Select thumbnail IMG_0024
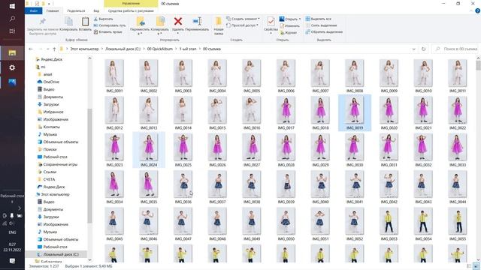Image resolution: width=481 pixels, height=270 pixels. point(149,150)
